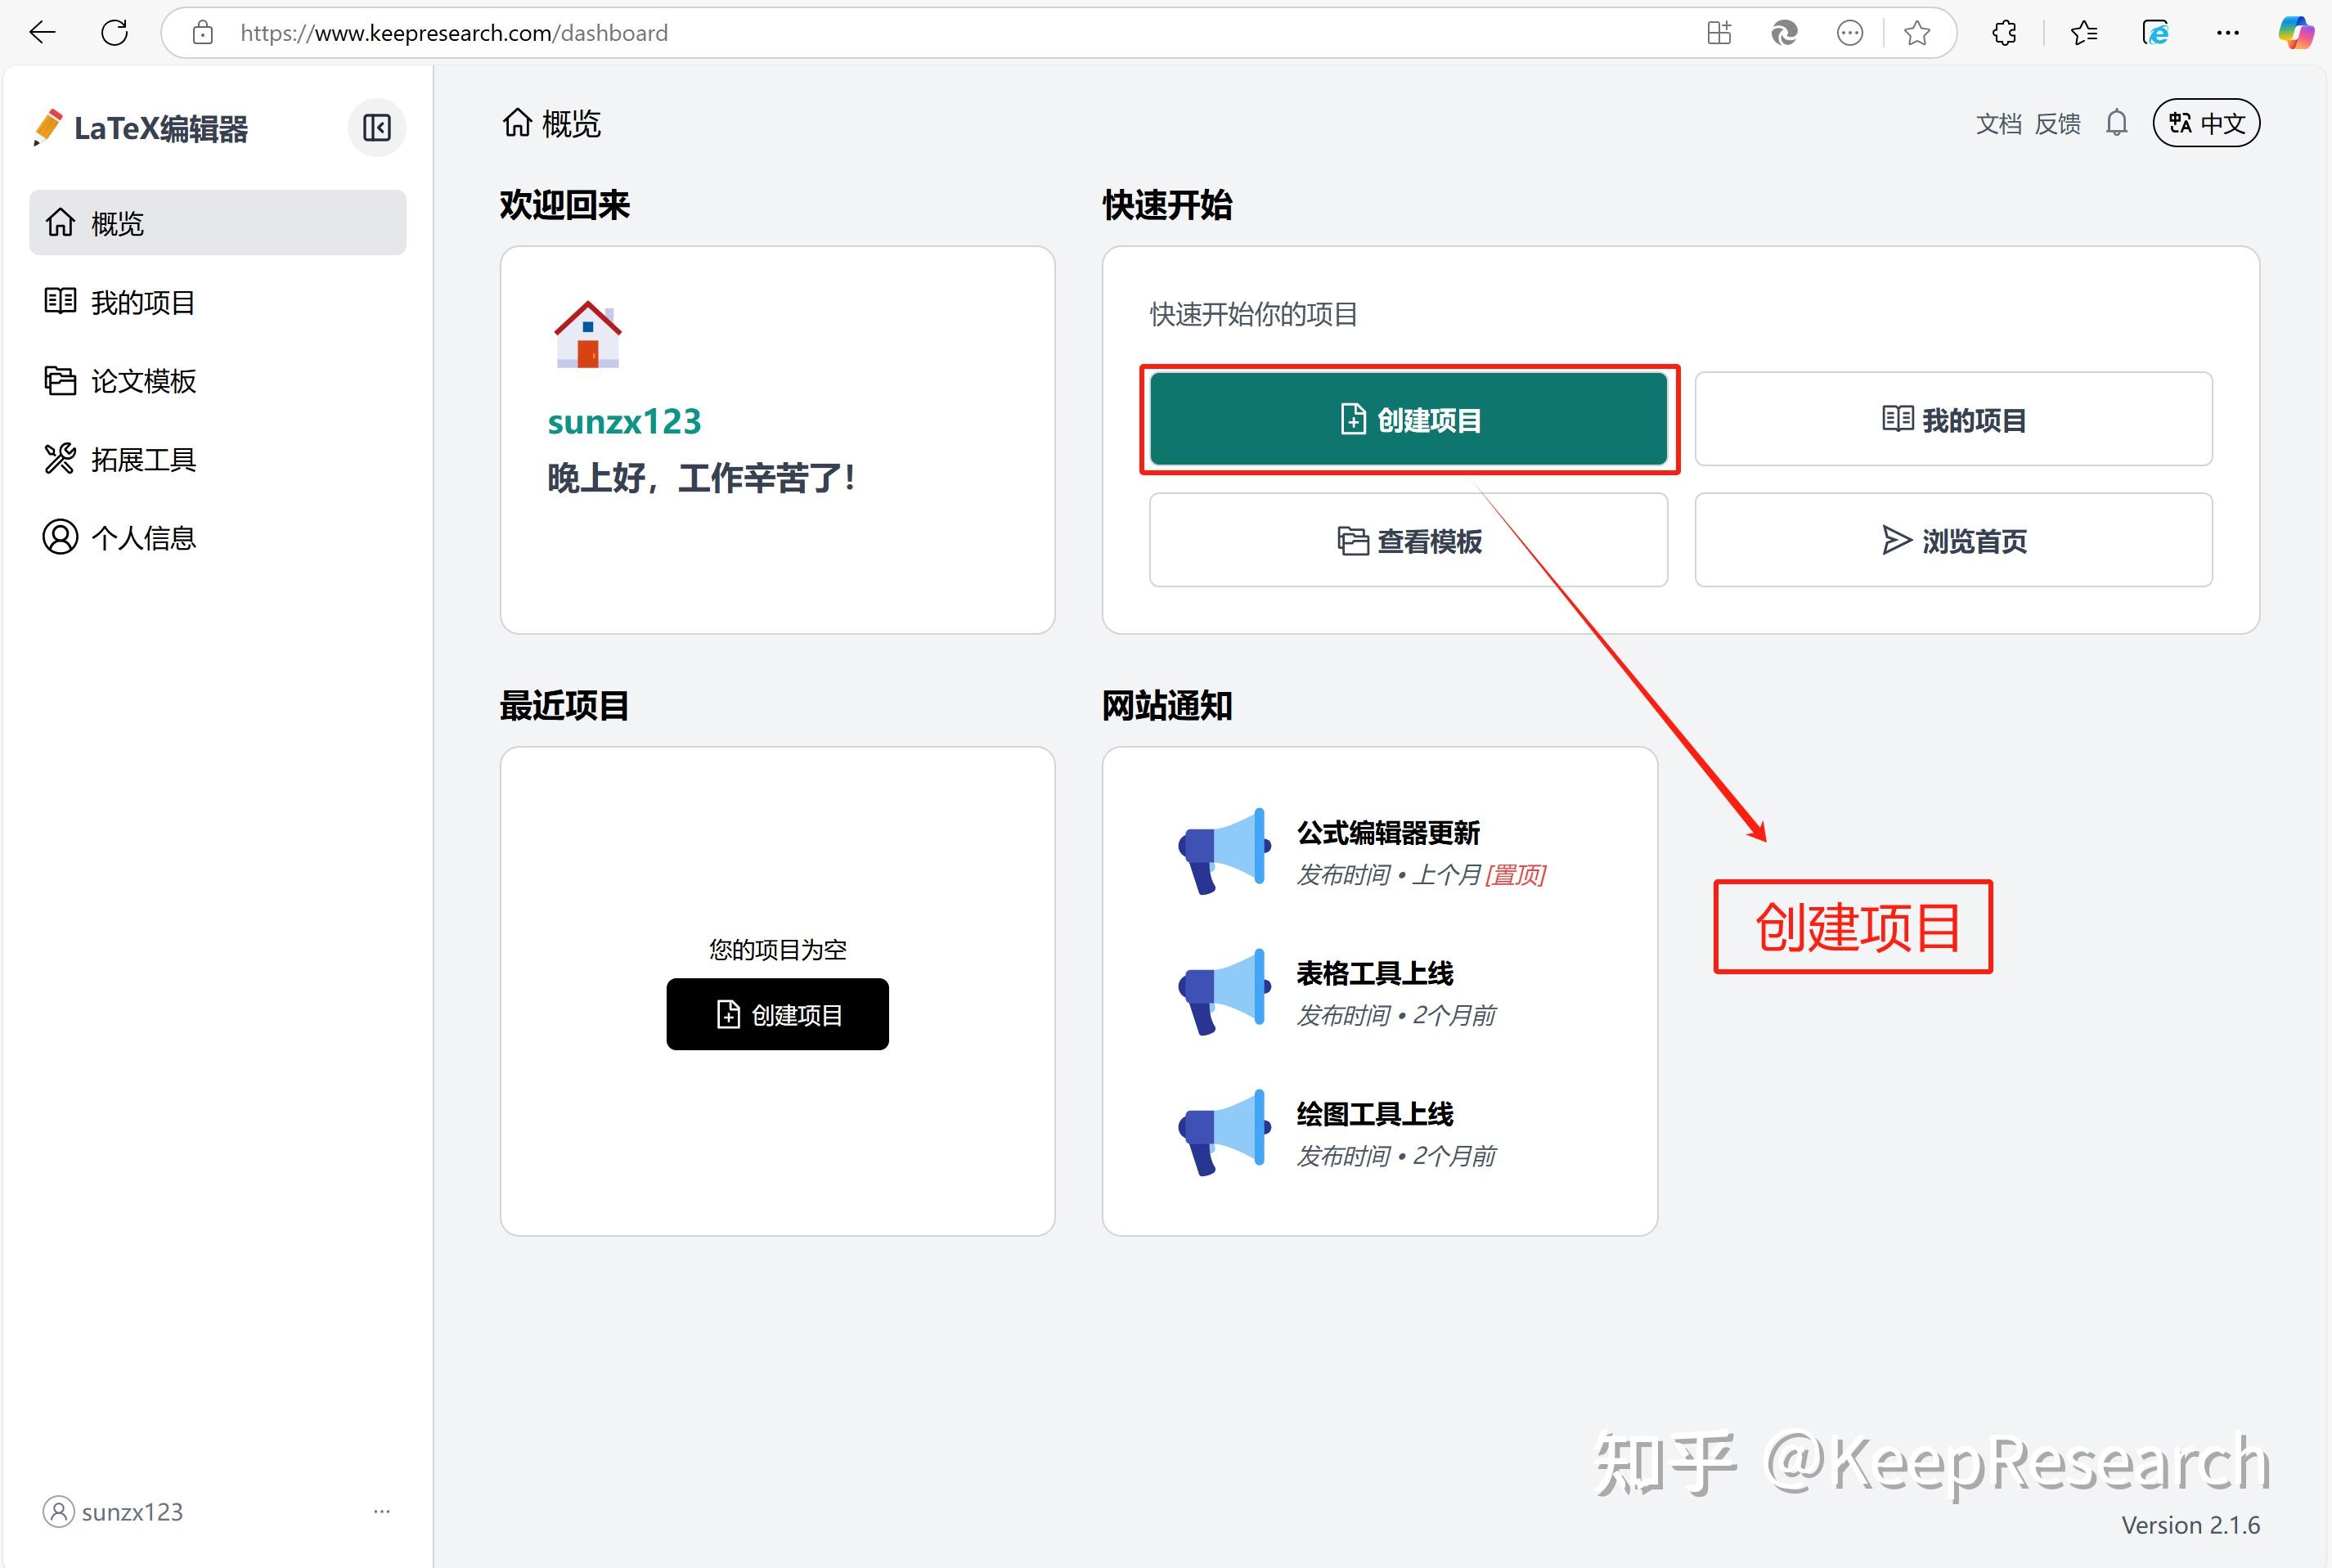
Task: Open the 绘图工具上线 megaphone notice
Action: tap(1374, 1114)
